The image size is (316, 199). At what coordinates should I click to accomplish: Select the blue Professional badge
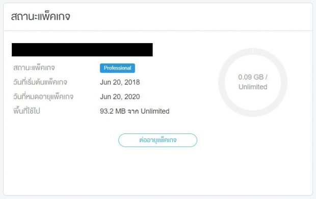(117, 68)
